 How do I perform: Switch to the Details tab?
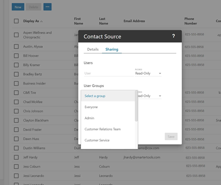(93, 49)
